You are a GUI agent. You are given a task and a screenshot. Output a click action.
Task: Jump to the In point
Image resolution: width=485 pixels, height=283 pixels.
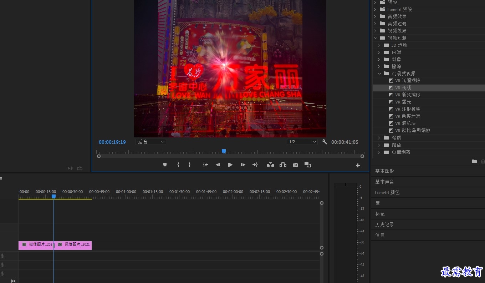click(206, 165)
